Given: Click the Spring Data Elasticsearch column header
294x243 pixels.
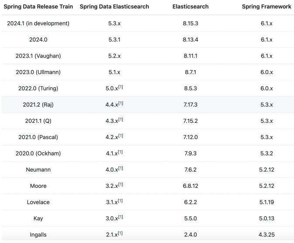Looking at the screenshot, I should point(114,7).
